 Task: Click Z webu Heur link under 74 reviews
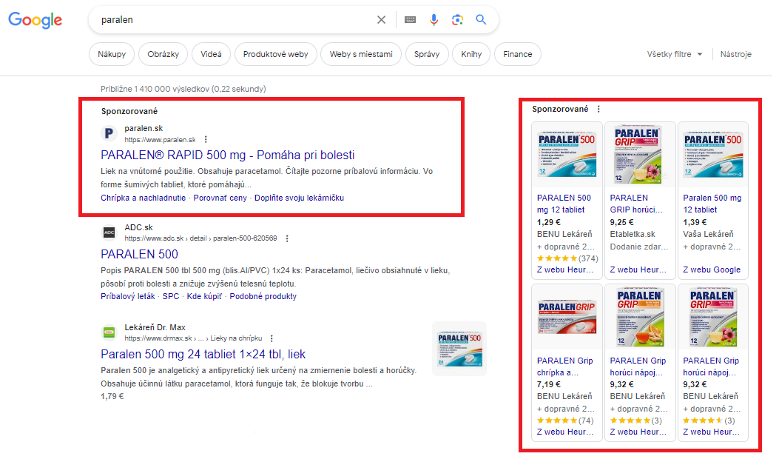(565, 432)
